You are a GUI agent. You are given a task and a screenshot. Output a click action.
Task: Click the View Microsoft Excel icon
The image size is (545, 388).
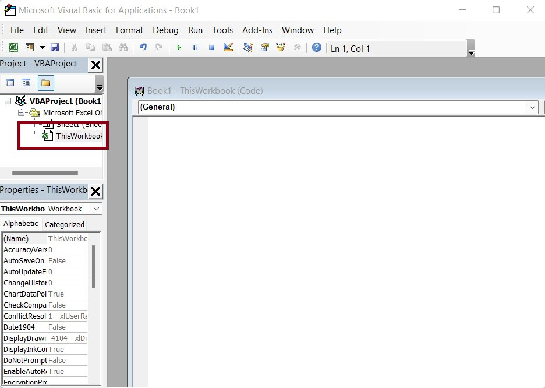pyautogui.click(x=13, y=48)
